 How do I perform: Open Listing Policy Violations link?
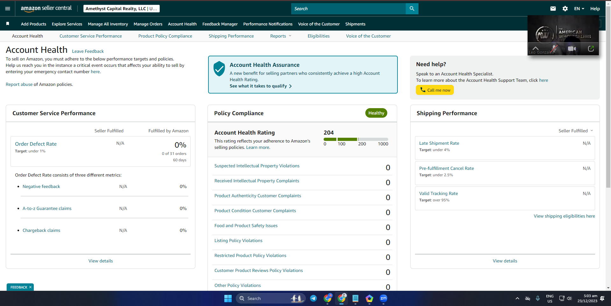point(238,240)
